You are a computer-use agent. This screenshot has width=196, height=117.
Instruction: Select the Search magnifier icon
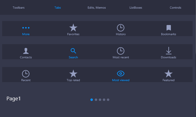[73, 51]
